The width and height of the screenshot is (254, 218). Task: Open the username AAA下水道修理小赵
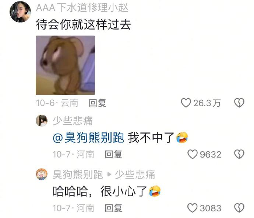[82, 8]
